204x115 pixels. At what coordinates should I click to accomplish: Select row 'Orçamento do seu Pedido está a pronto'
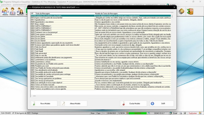pyautogui.click(x=101, y=64)
